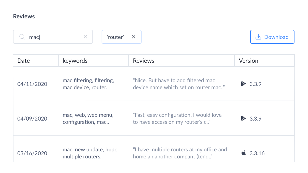This screenshot has height=173, width=308.
Task: Clear the 'mac' search text
Action: (x=85, y=37)
